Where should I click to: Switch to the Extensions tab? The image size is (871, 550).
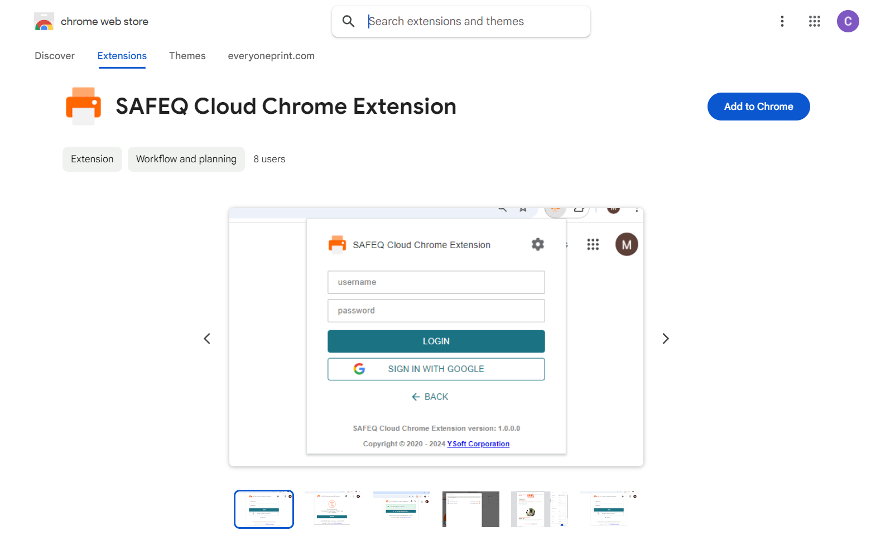coord(122,56)
